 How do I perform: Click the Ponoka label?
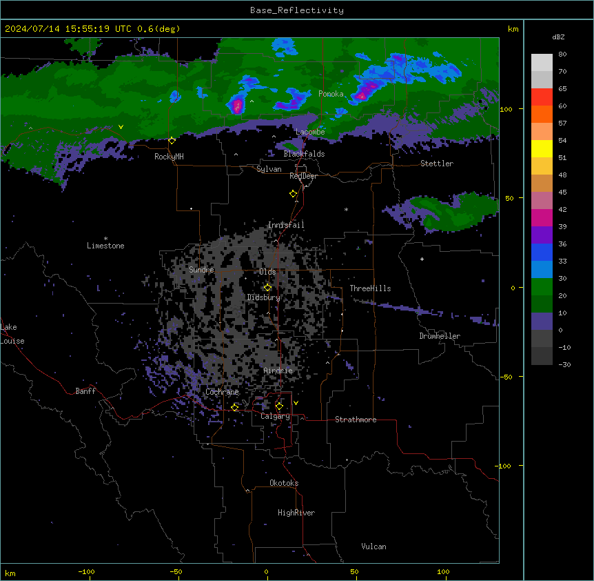[x=331, y=94]
